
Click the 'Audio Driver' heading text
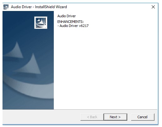(x=67, y=16)
